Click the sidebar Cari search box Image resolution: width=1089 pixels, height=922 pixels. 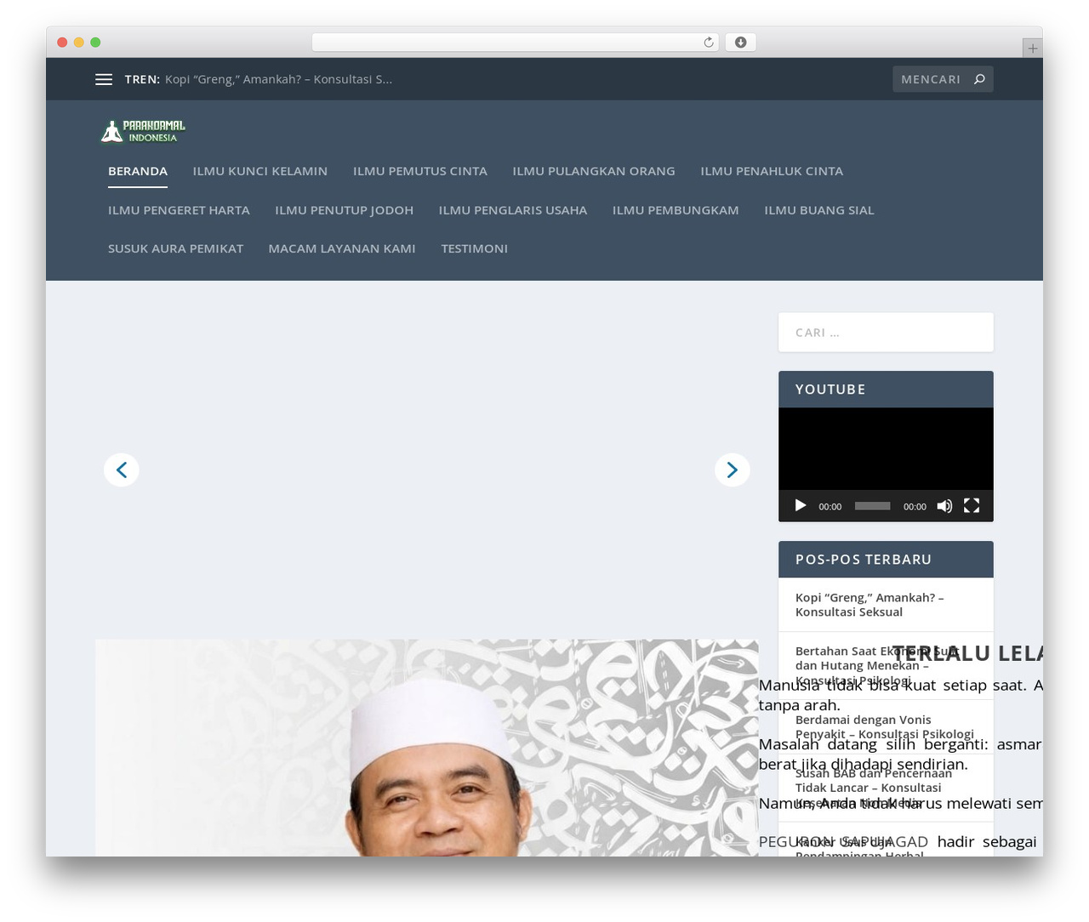coord(886,333)
